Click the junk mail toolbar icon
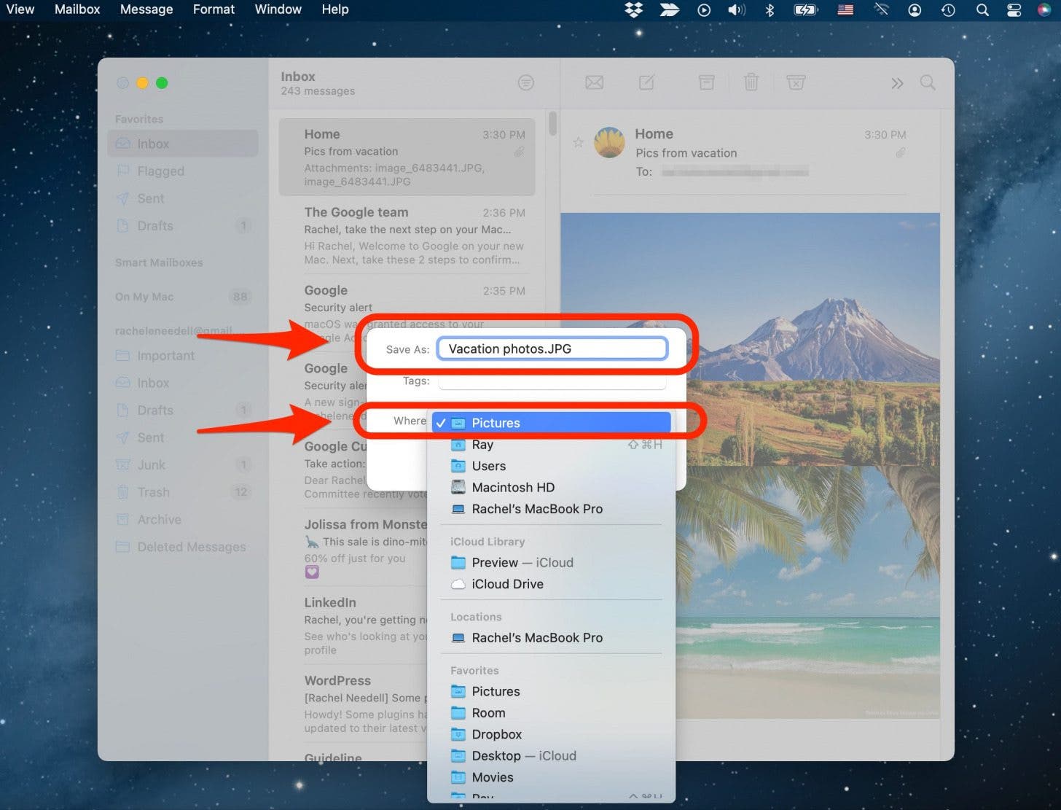The height and width of the screenshot is (810, 1061). click(796, 82)
